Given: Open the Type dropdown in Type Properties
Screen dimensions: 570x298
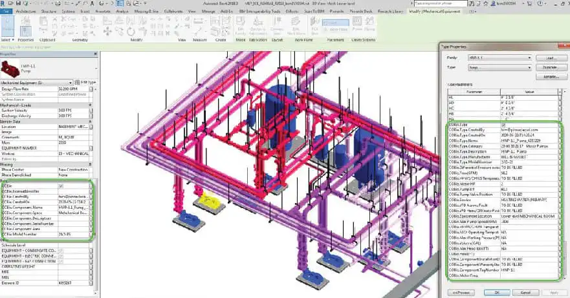Looking at the screenshot, I should (x=500, y=68).
